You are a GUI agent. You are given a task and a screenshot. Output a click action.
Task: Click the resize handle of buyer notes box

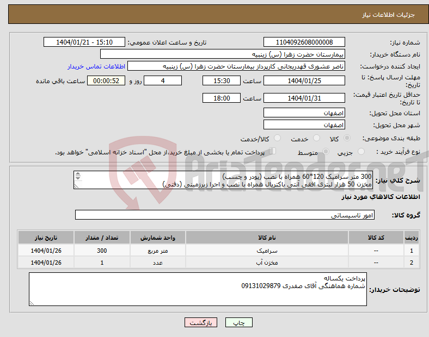pyautogui.click(x=32, y=303)
